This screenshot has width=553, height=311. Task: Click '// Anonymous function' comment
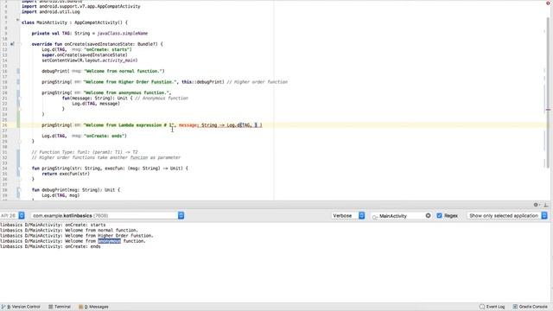click(162, 98)
